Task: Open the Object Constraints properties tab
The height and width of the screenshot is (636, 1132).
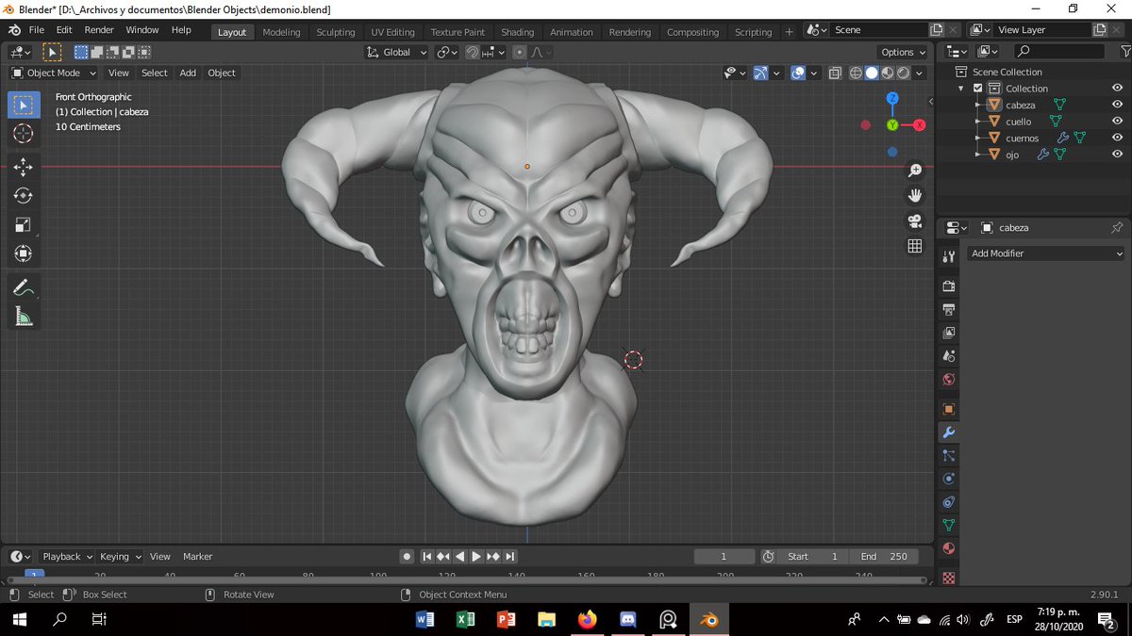Action: pos(949,502)
